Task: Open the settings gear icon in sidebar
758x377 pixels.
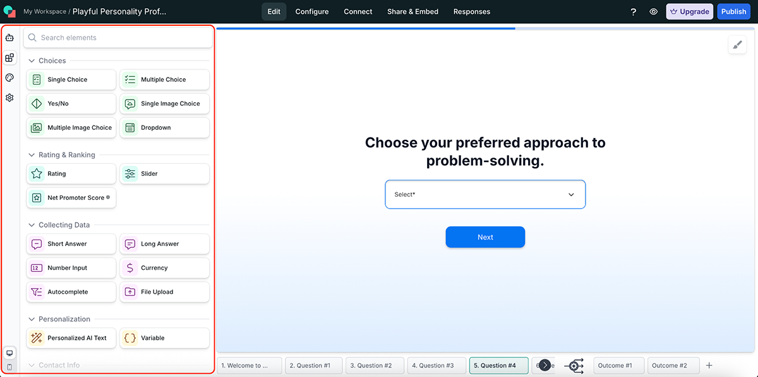Action: tap(9, 98)
